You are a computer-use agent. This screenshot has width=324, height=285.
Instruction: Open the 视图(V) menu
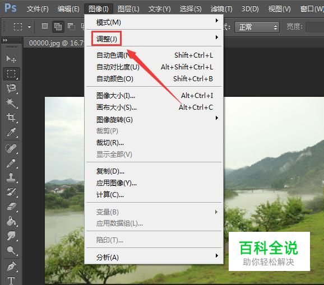[x=279, y=9]
